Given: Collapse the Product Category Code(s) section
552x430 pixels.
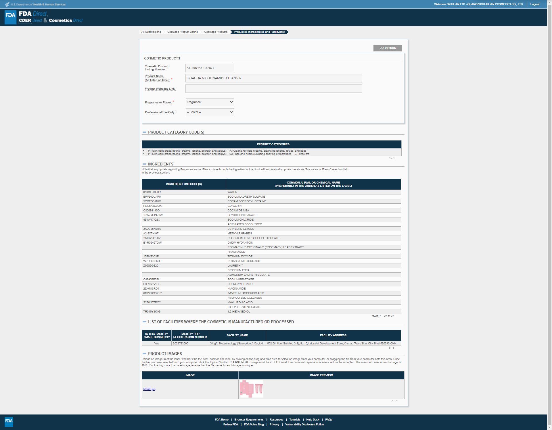Looking at the screenshot, I should pyautogui.click(x=144, y=132).
